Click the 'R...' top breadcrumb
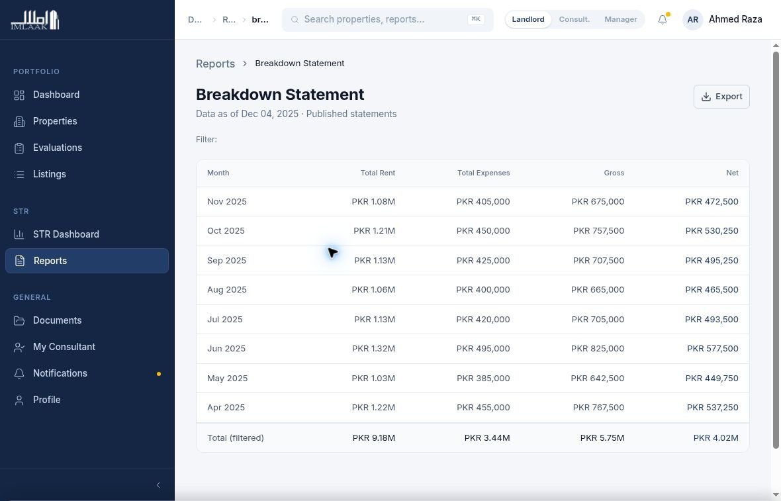 tap(228, 19)
